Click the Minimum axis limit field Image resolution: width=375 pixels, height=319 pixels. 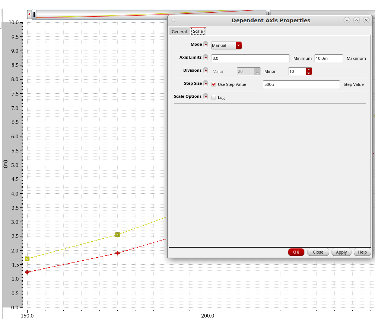click(x=250, y=58)
